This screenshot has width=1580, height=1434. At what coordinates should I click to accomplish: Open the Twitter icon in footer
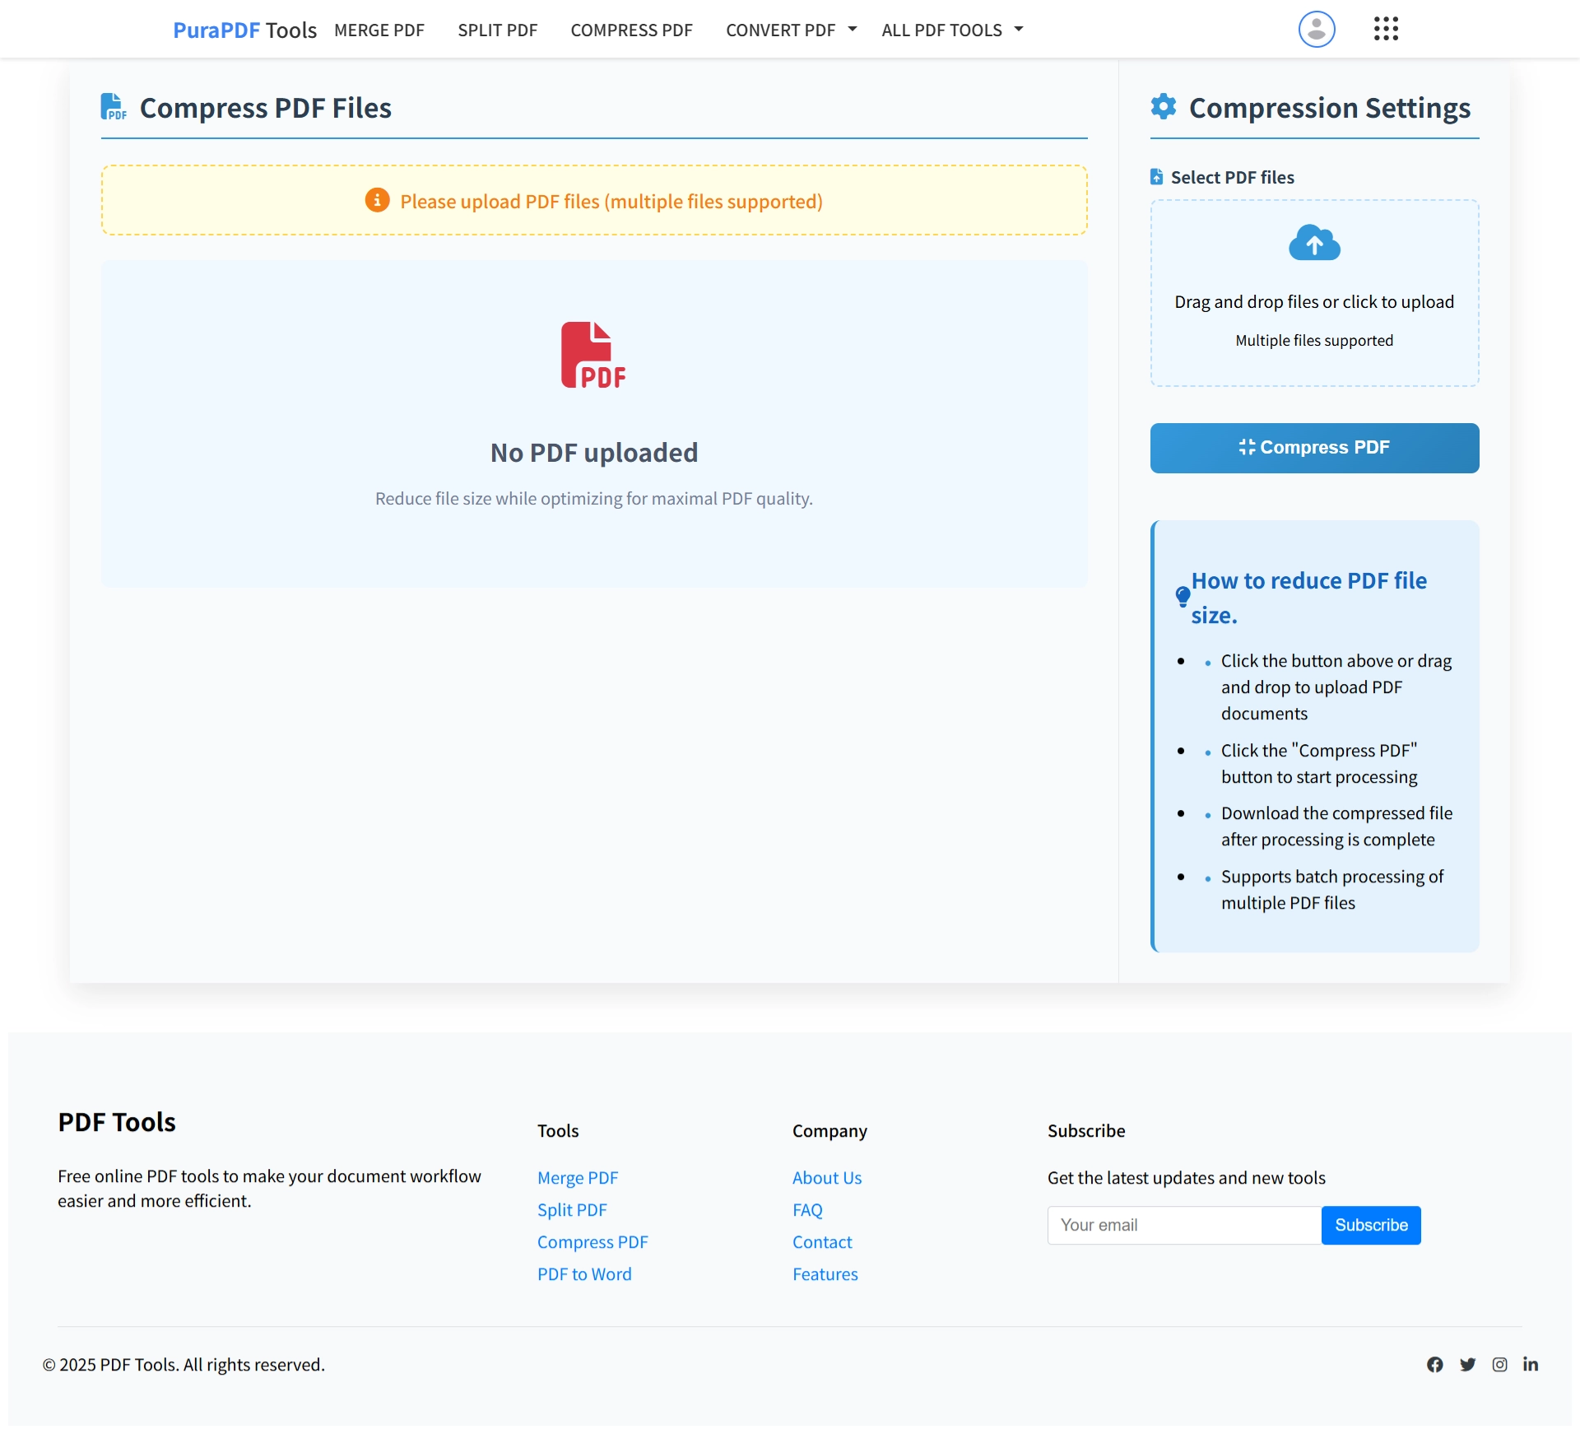(1468, 1364)
